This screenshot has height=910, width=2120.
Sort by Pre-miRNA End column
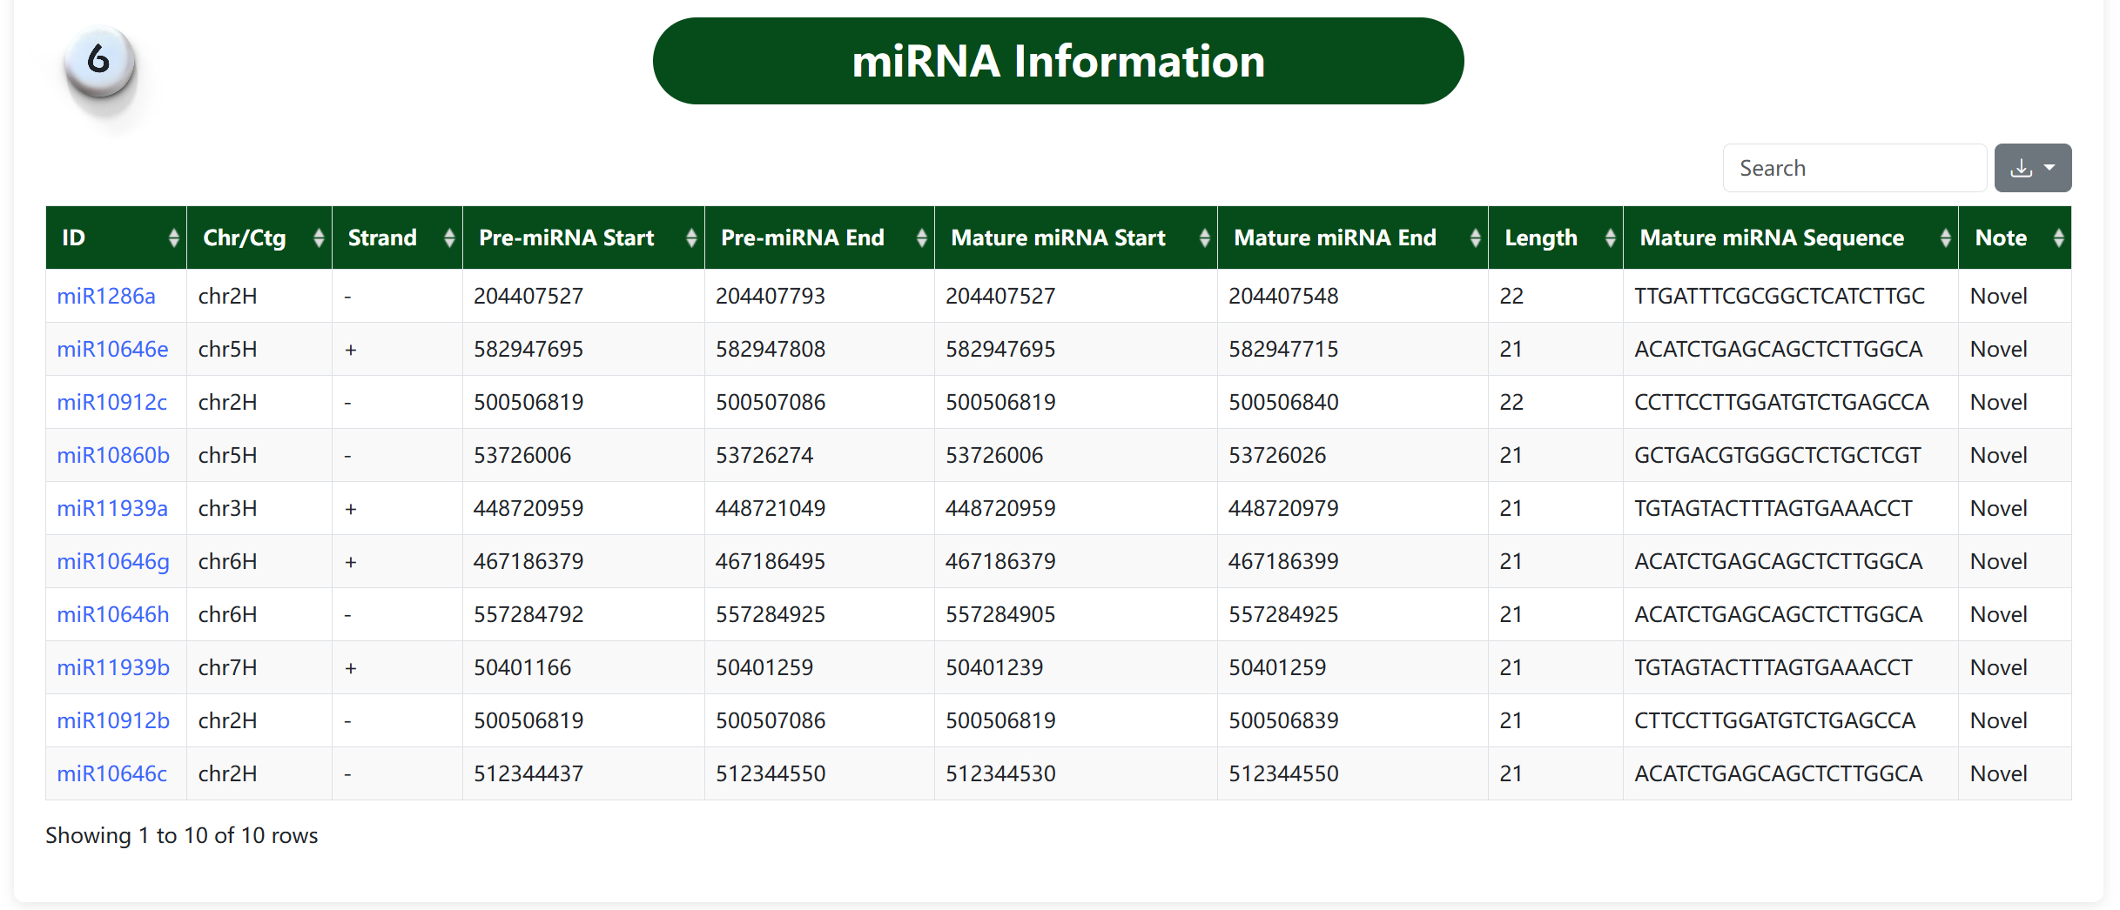[x=921, y=238]
